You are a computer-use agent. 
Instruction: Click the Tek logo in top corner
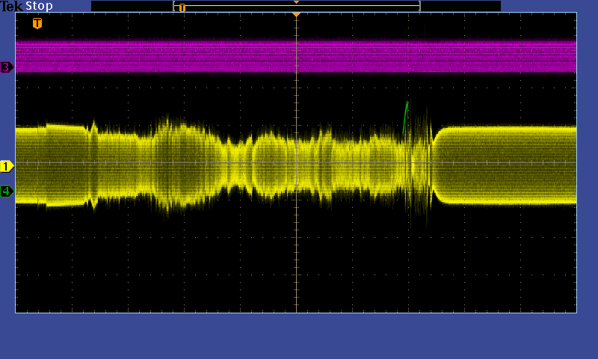click(12, 6)
